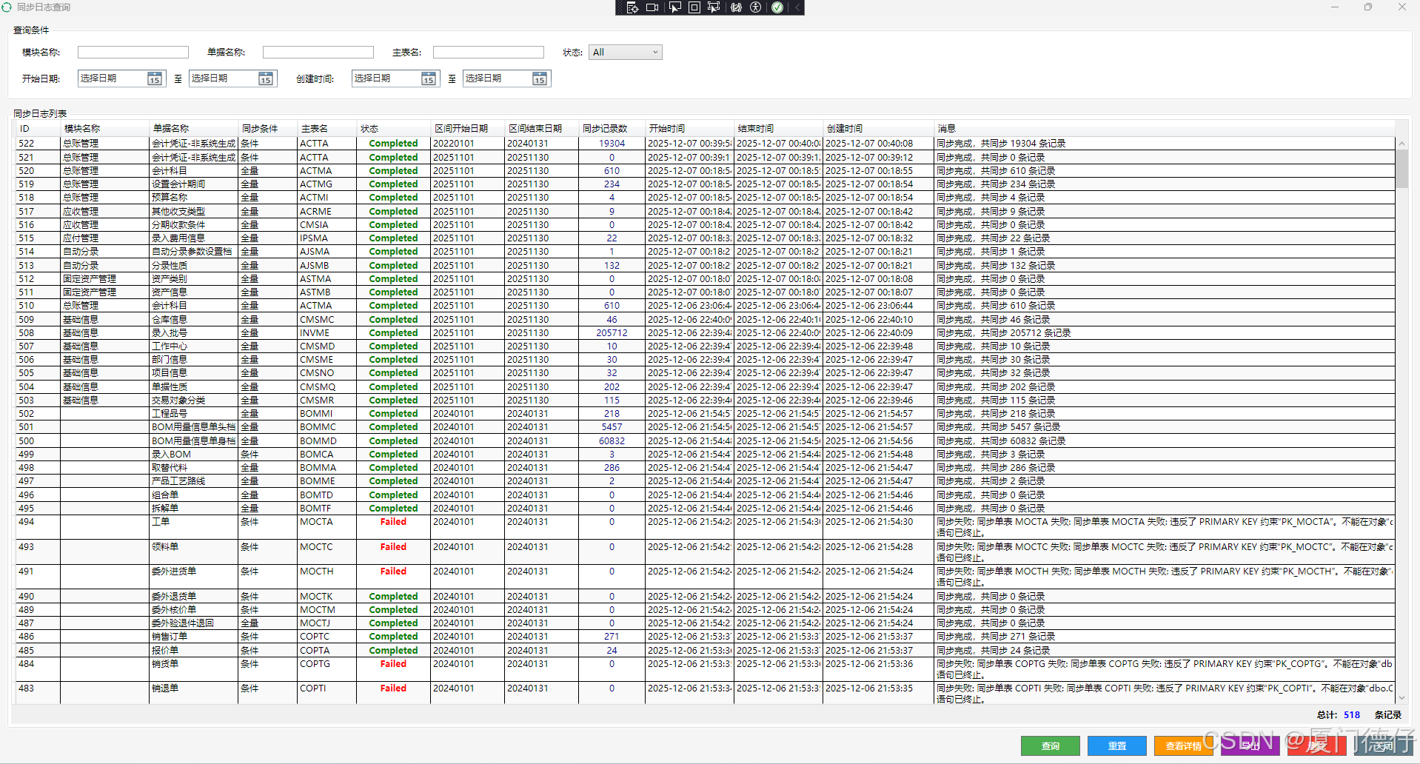Sort by the 单据名称 column header
The height and width of the screenshot is (764, 1420).
tap(194, 128)
